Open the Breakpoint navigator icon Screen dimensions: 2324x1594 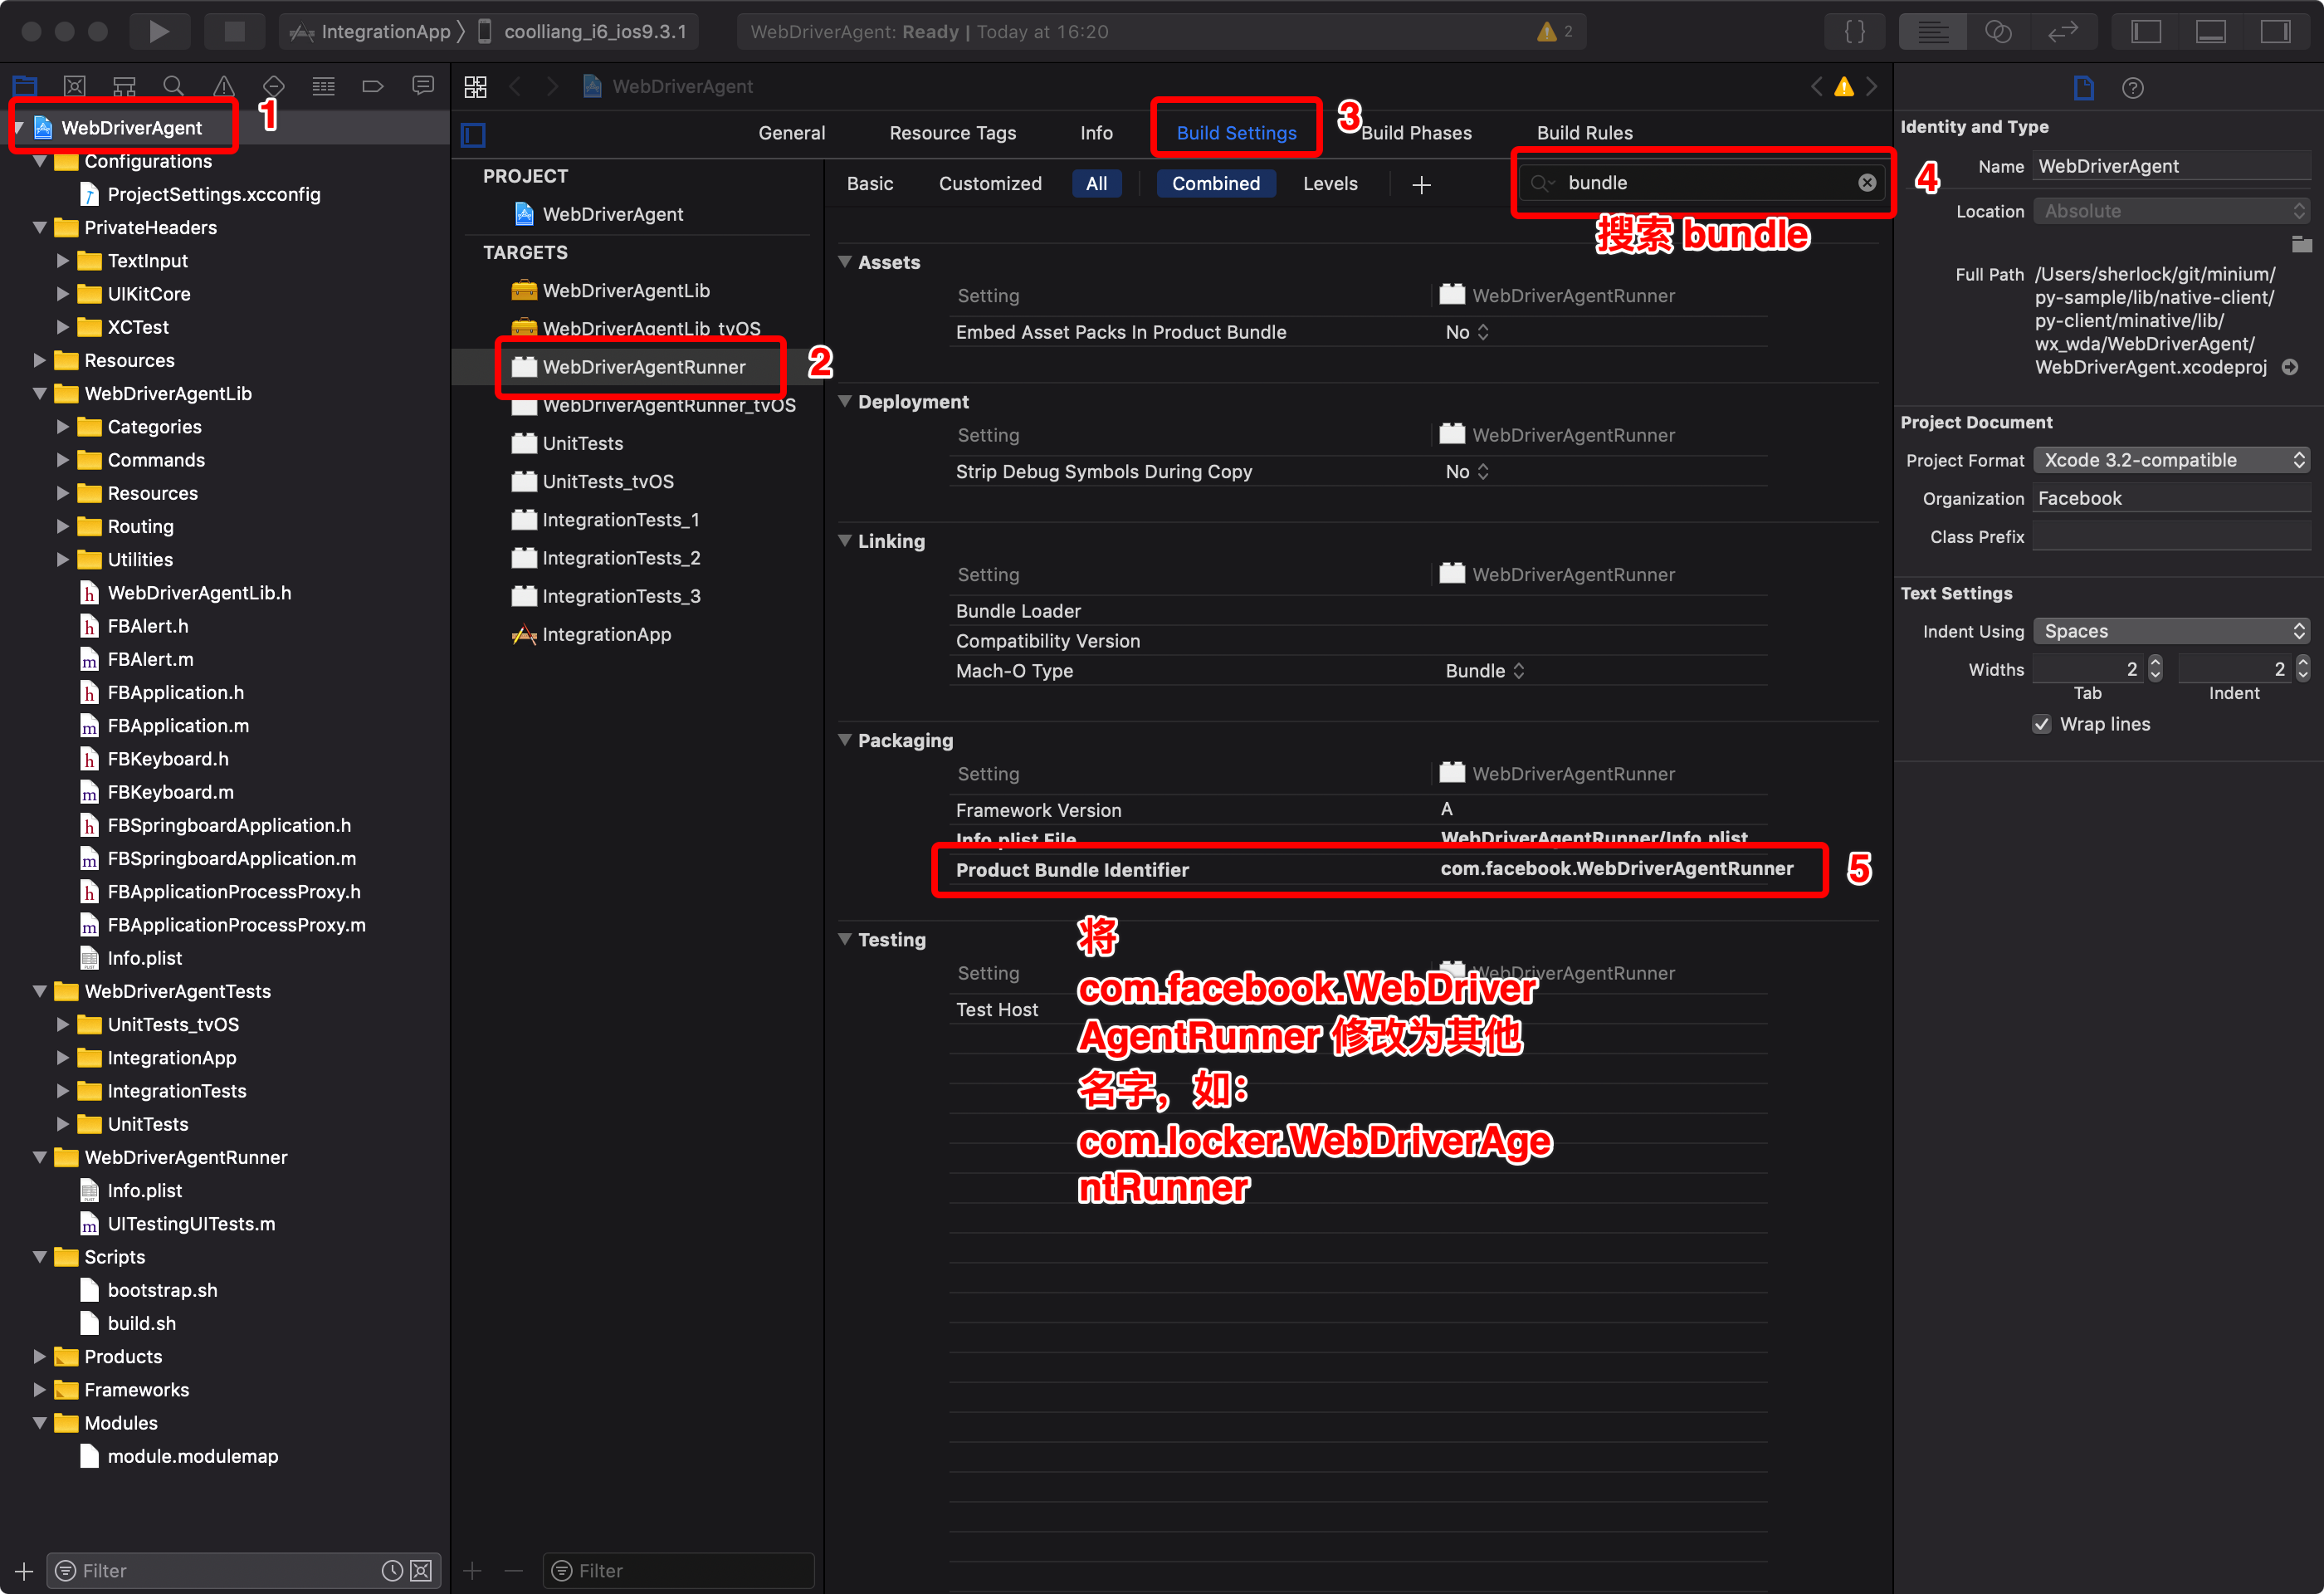[x=372, y=86]
